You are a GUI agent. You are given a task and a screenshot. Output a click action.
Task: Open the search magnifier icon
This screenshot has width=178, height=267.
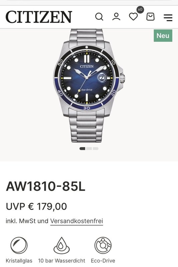[x=99, y=17]
